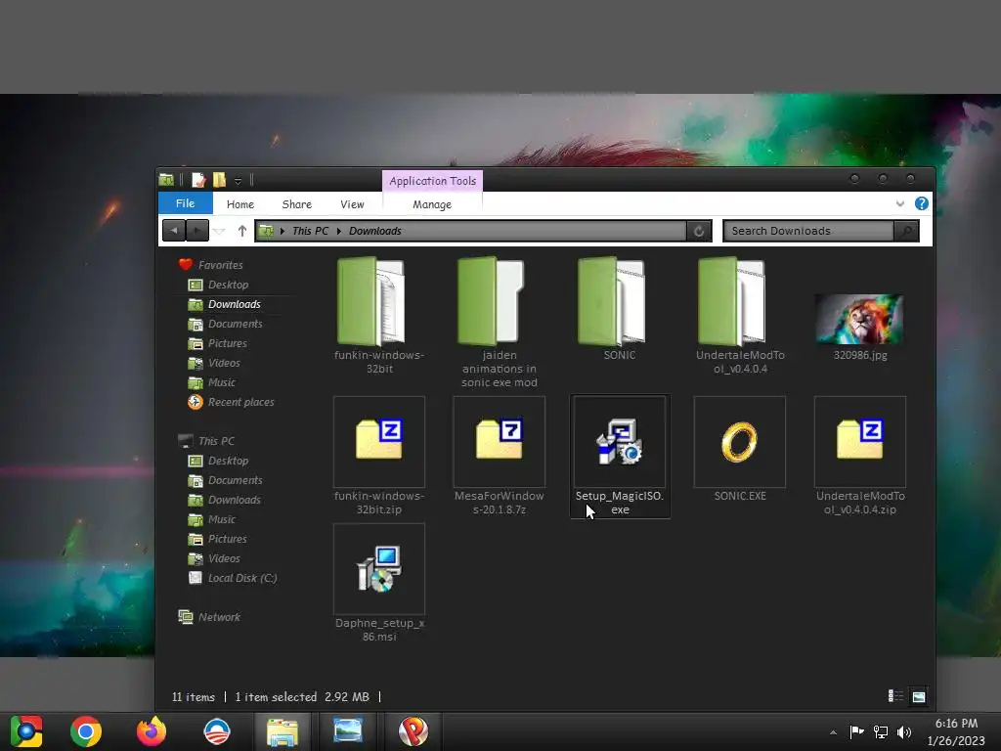Open the volume speaker tray icon
Image resolution: width=1001 pixels, height=751 pixels.
tap(904, 731)
